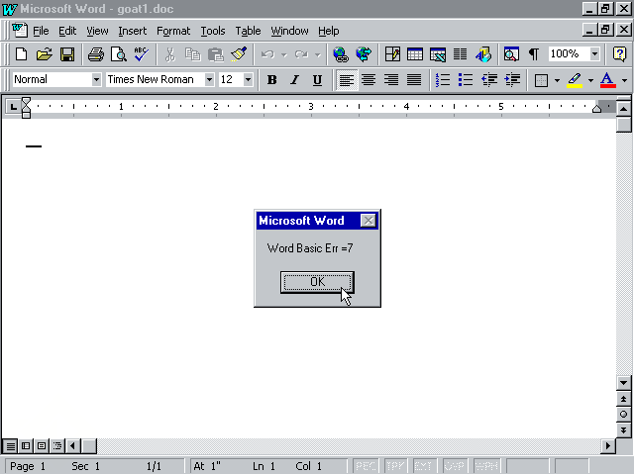The height and width of the screenshot is (475, 634).
Task: Expand the Undo history dropdown arrow
Action: (x=284, y=54)
